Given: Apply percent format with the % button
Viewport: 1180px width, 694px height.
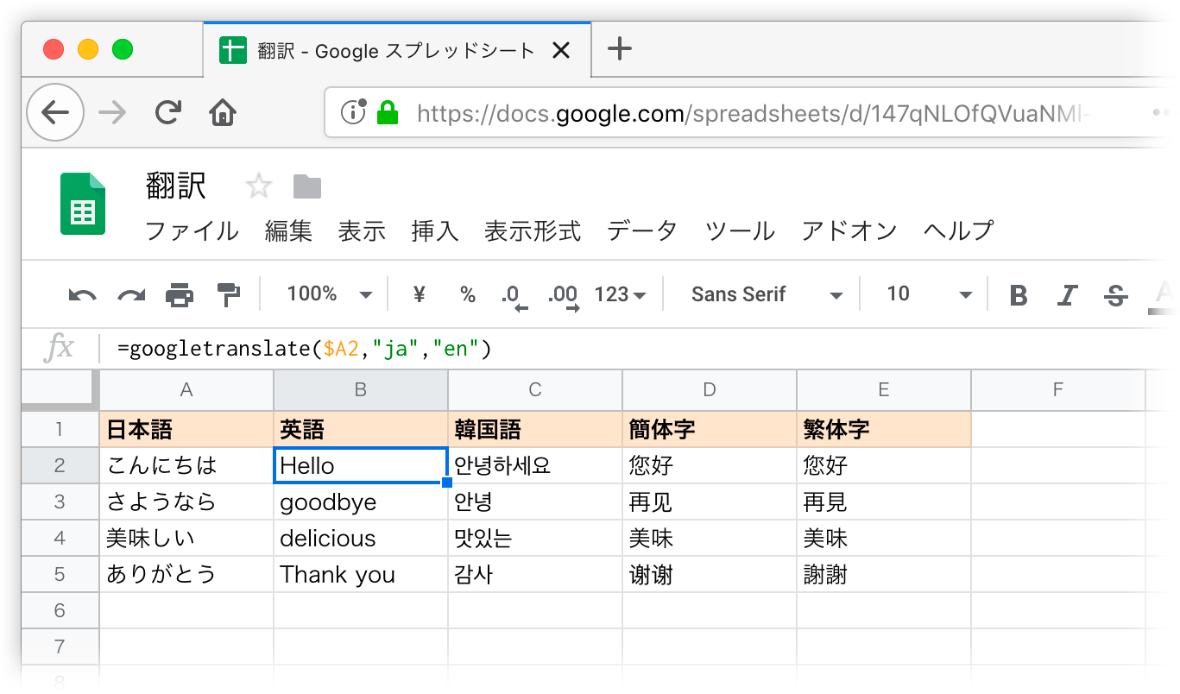Looking at the screenshot, I should (468, 294).
